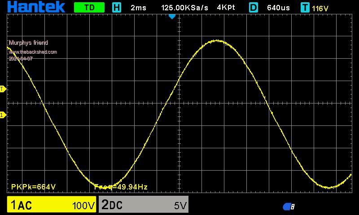
Task: Click the Hantek logo
Action: [x=36, y=7]
